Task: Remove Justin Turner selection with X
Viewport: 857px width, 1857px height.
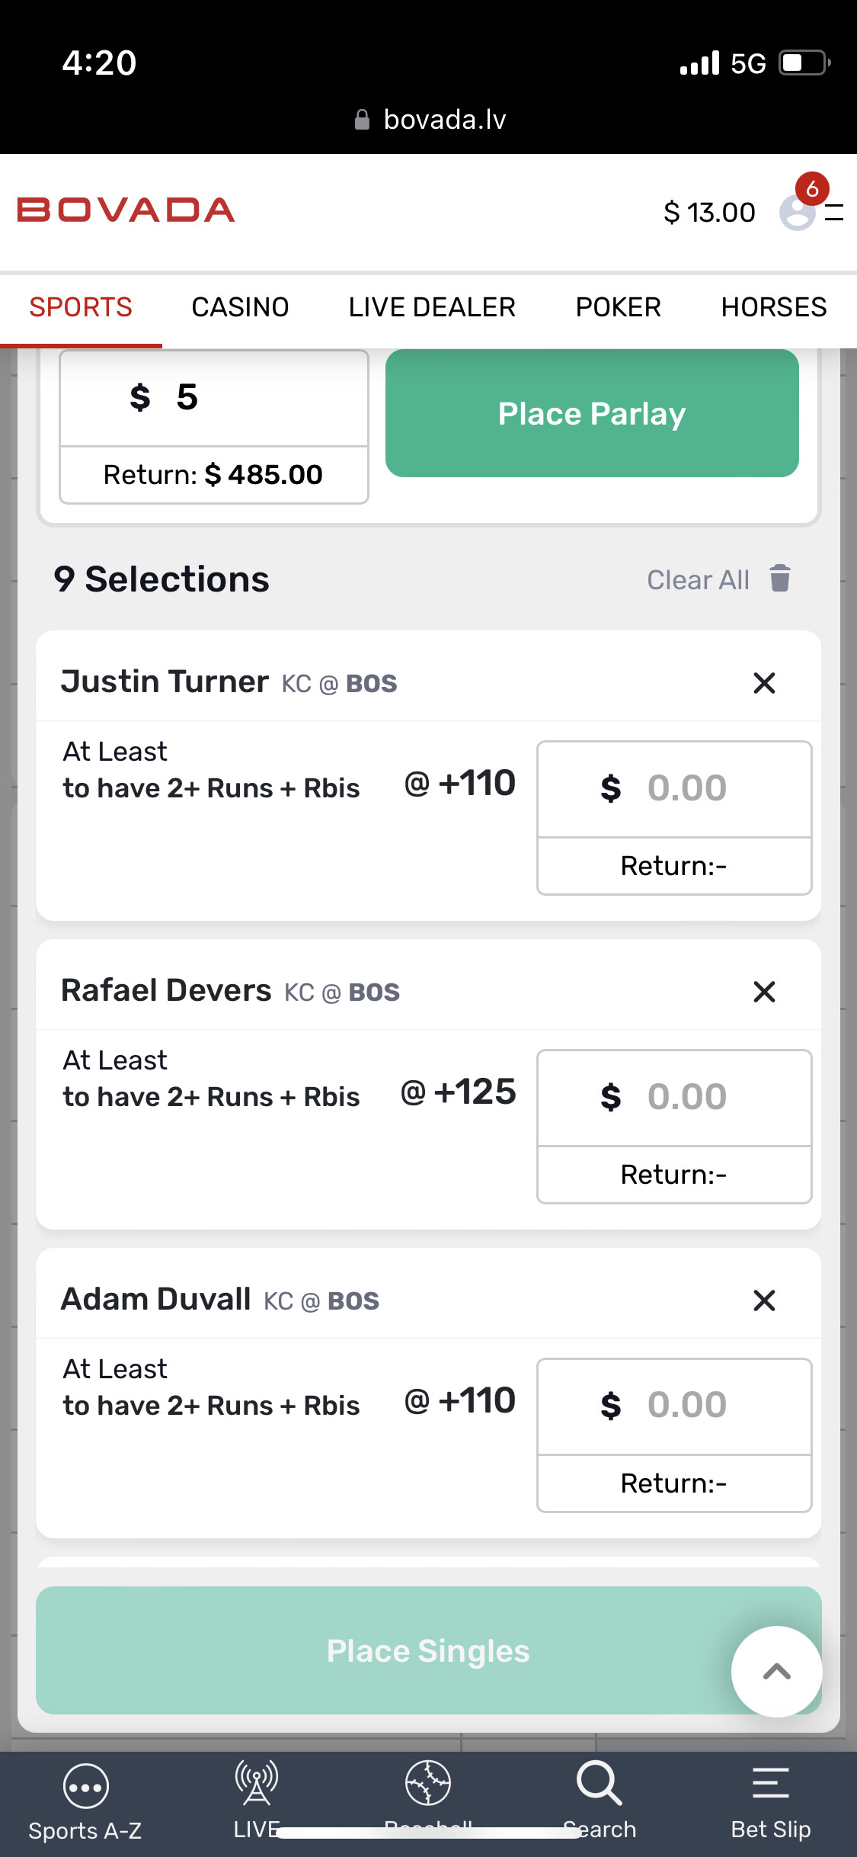Action: 764,683
